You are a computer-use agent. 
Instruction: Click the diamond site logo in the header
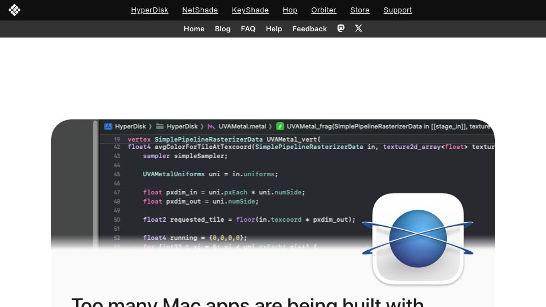point(14,10)
